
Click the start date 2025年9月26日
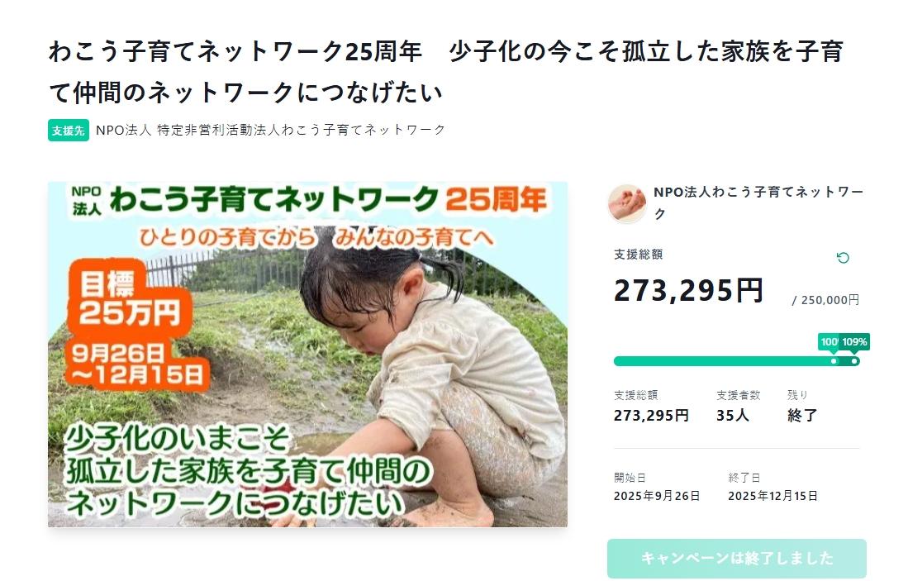[657, 496]
